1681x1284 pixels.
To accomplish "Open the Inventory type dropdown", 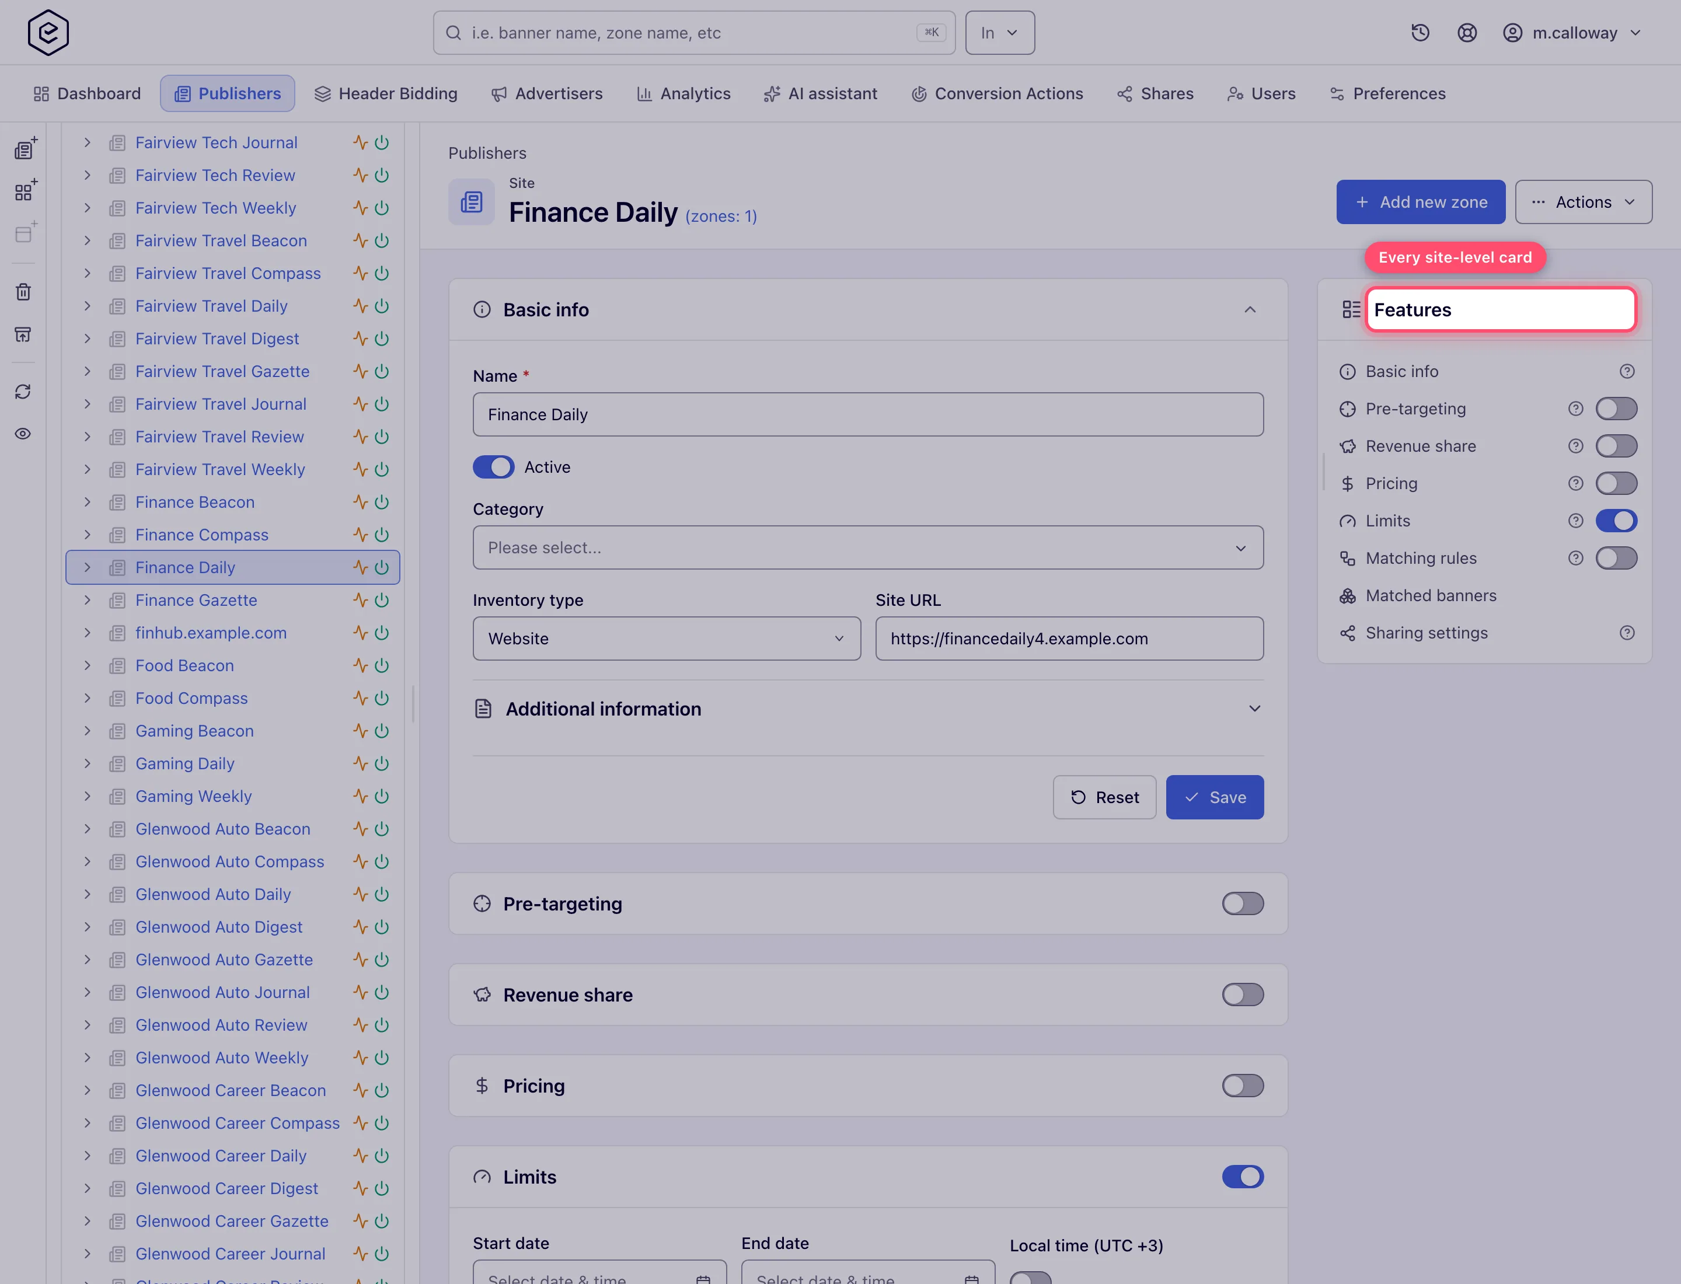I will 667,639.
